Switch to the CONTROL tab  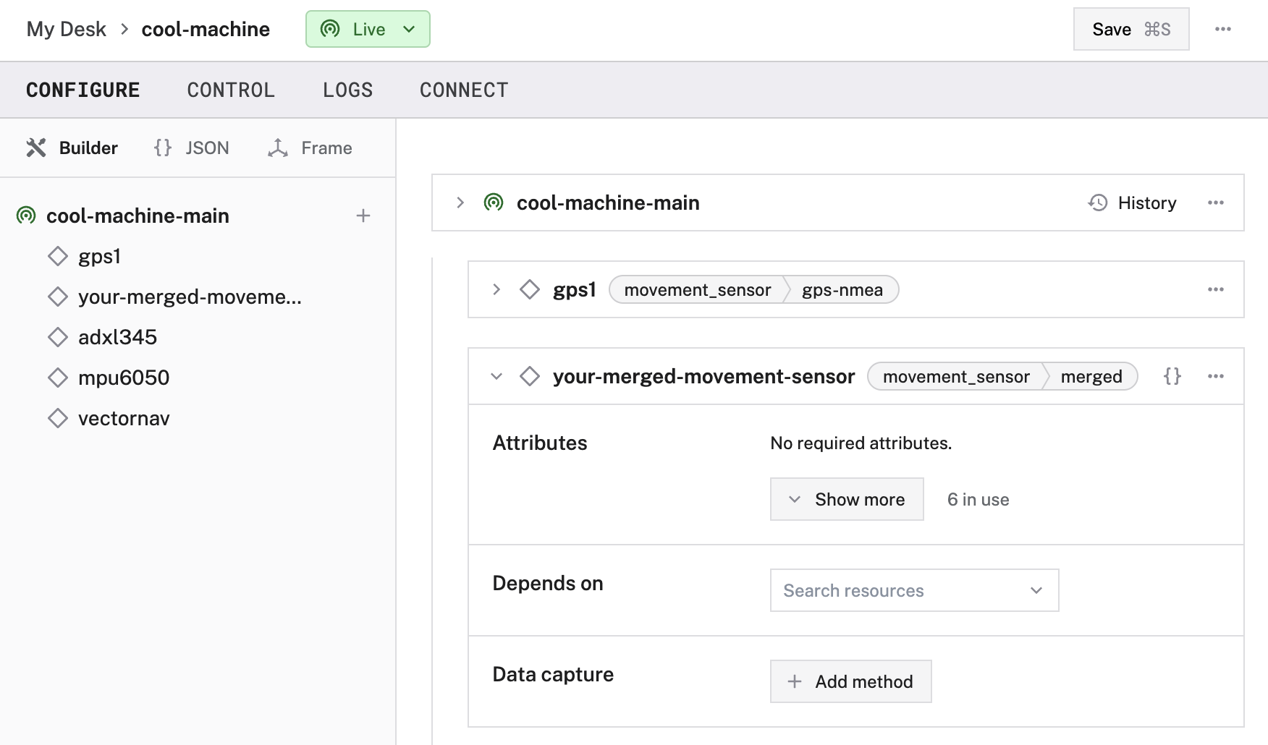[x=231, y=90]
